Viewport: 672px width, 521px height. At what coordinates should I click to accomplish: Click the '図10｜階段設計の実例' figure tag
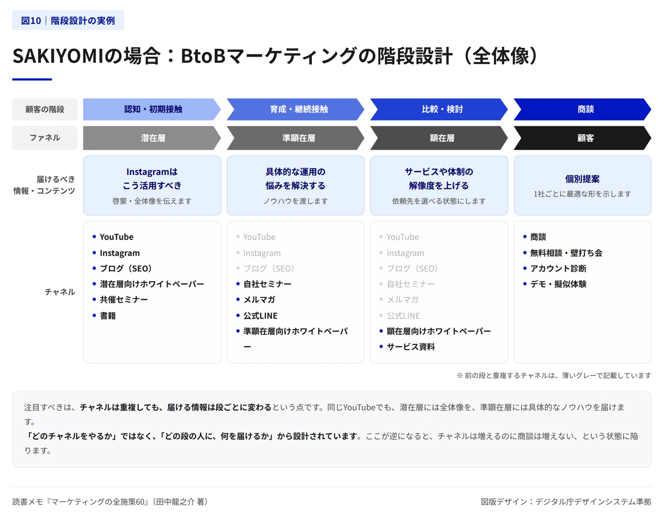click(x=68, y=20)
